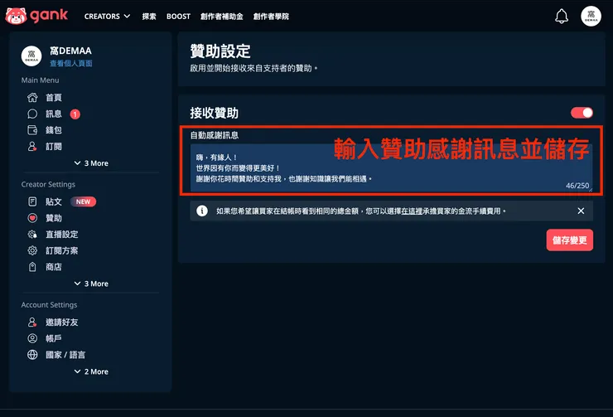Click the info icon in the notice banner
Viewport: 613px width, 417px height.
tap(202, 211)
